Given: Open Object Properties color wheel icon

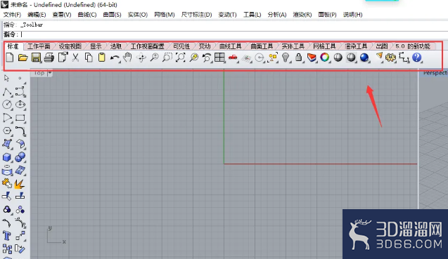Looking at the screenshot, I should [325, 58].
